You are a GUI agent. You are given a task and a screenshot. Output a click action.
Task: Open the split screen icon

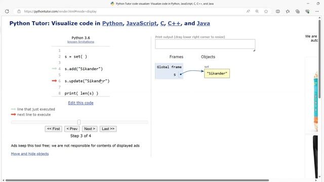pyautogui.click(x=278, y=11)
